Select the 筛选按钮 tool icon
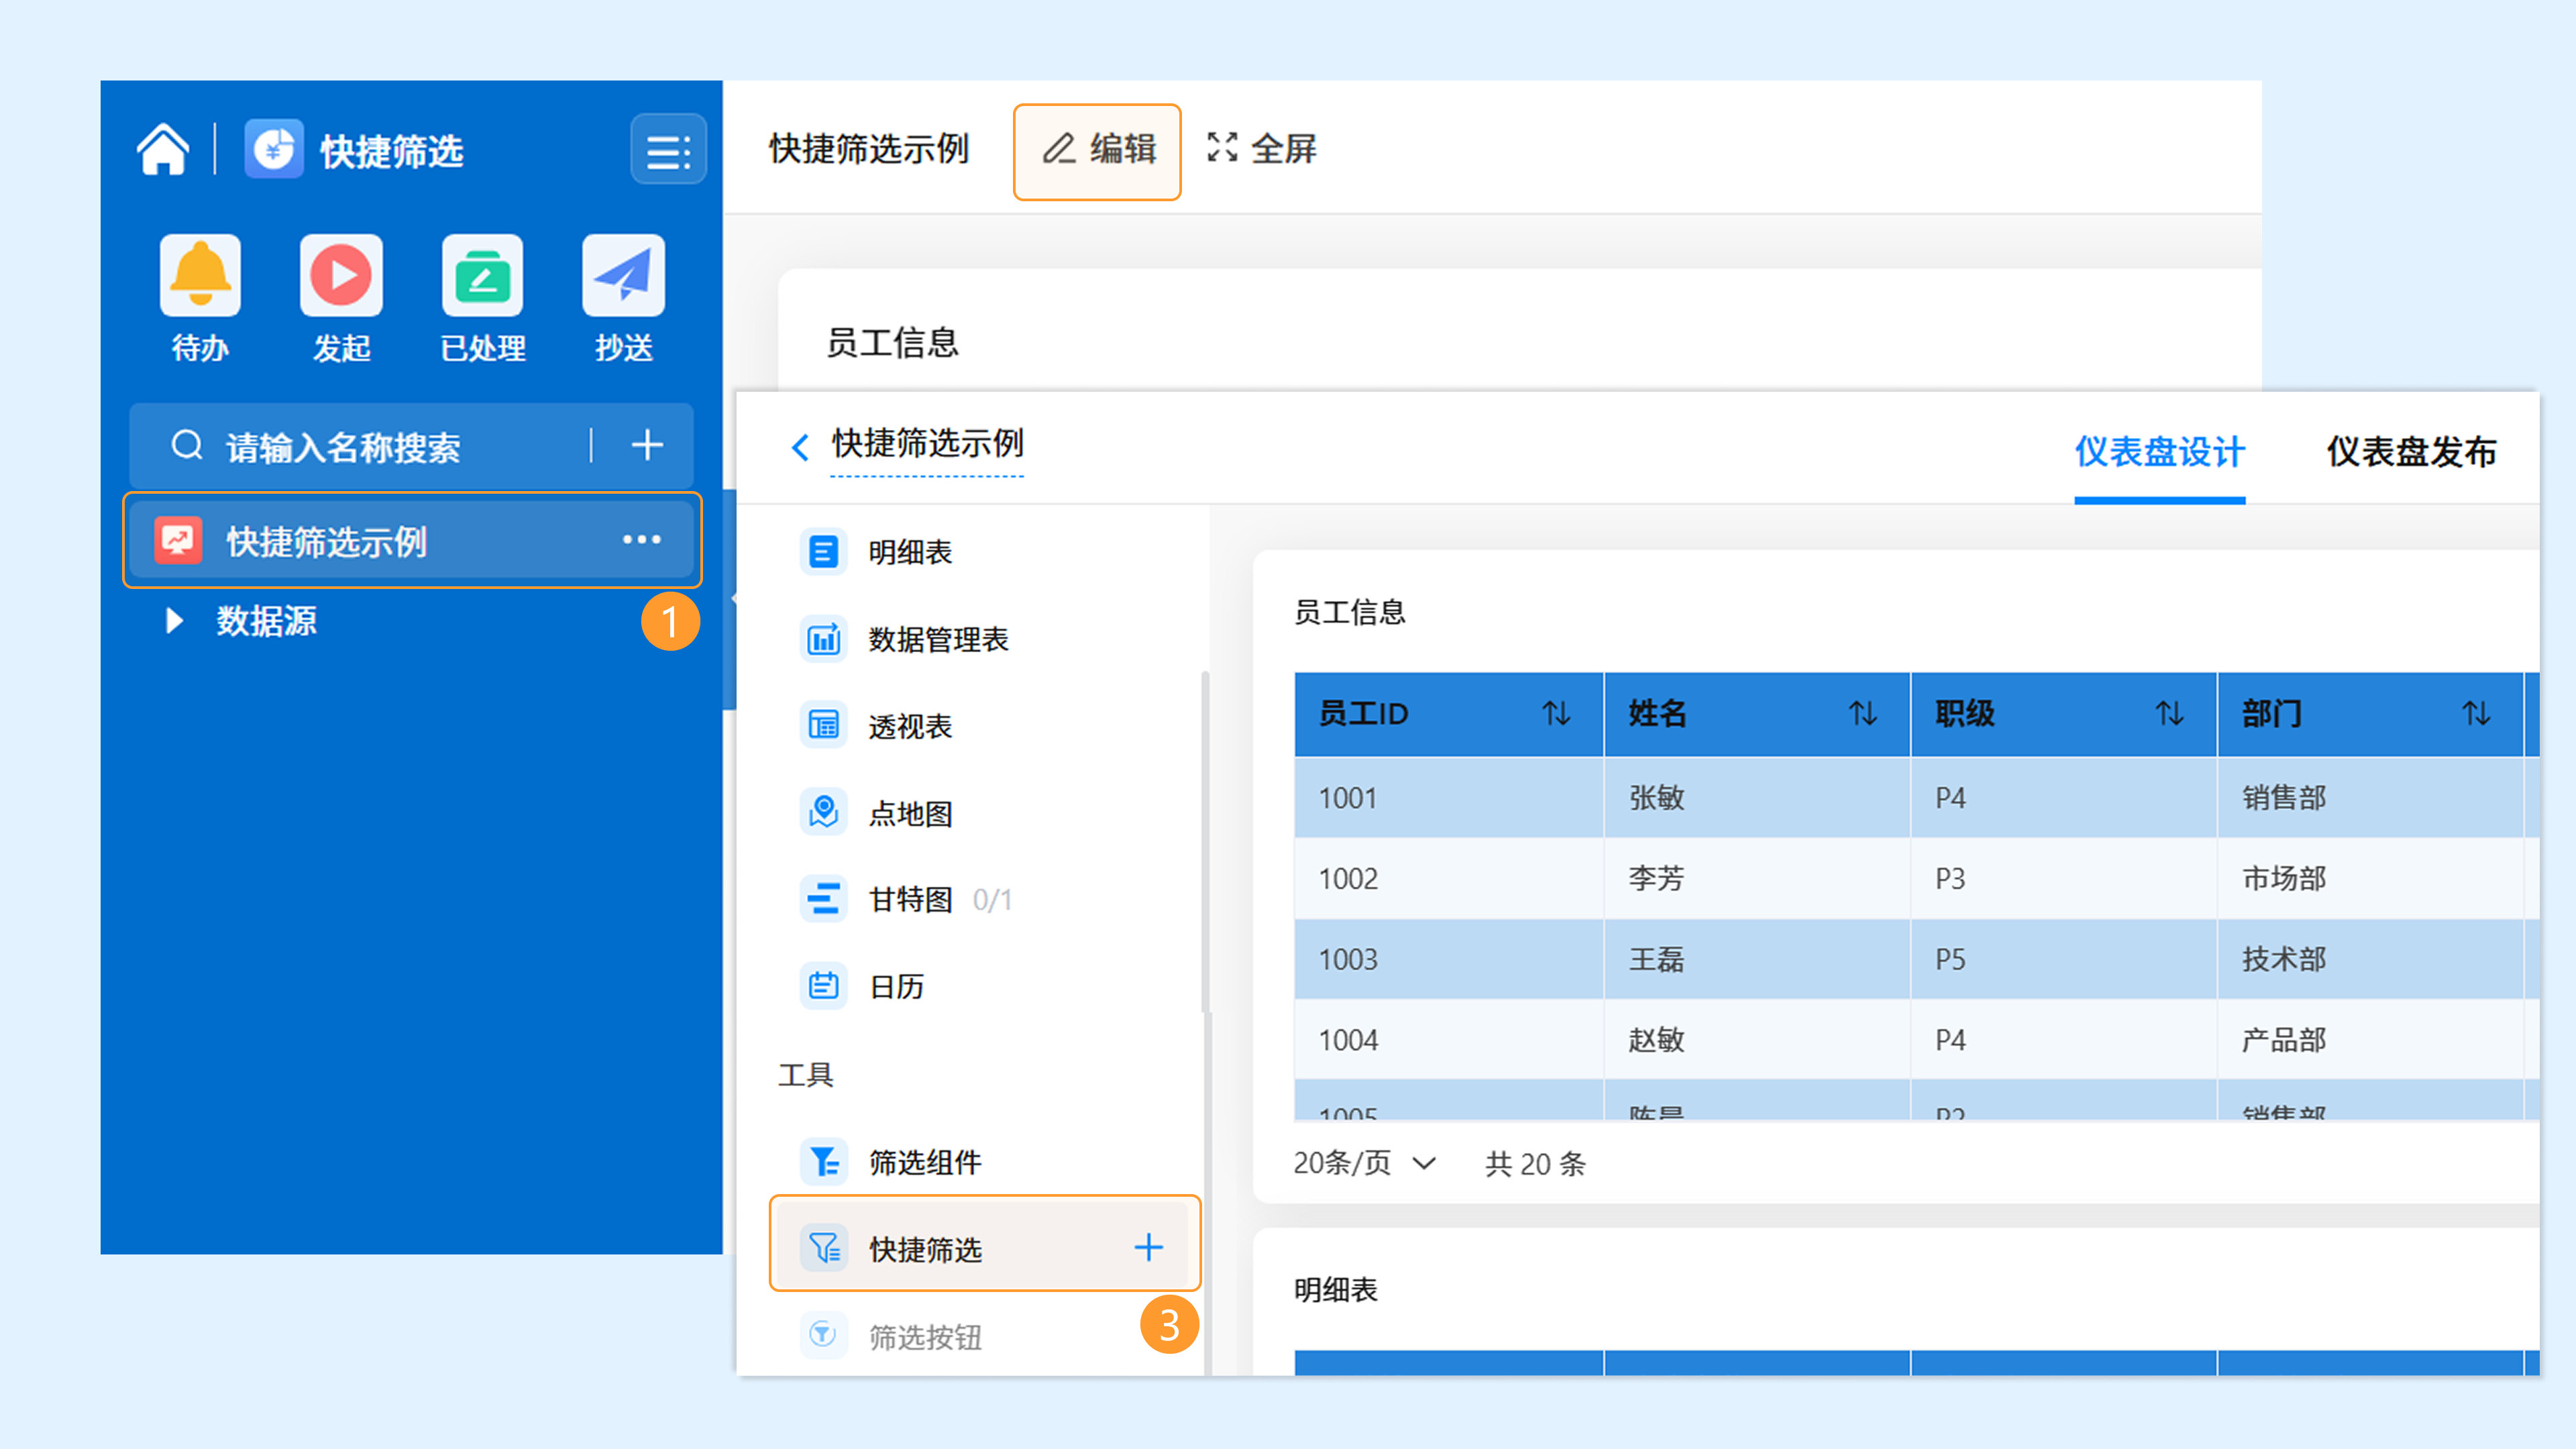The image size is (2576, 1449). pyautogui.click(x=823, y=1335)
